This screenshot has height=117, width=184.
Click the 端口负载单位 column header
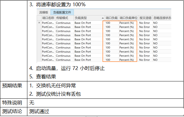pos(129,18)
